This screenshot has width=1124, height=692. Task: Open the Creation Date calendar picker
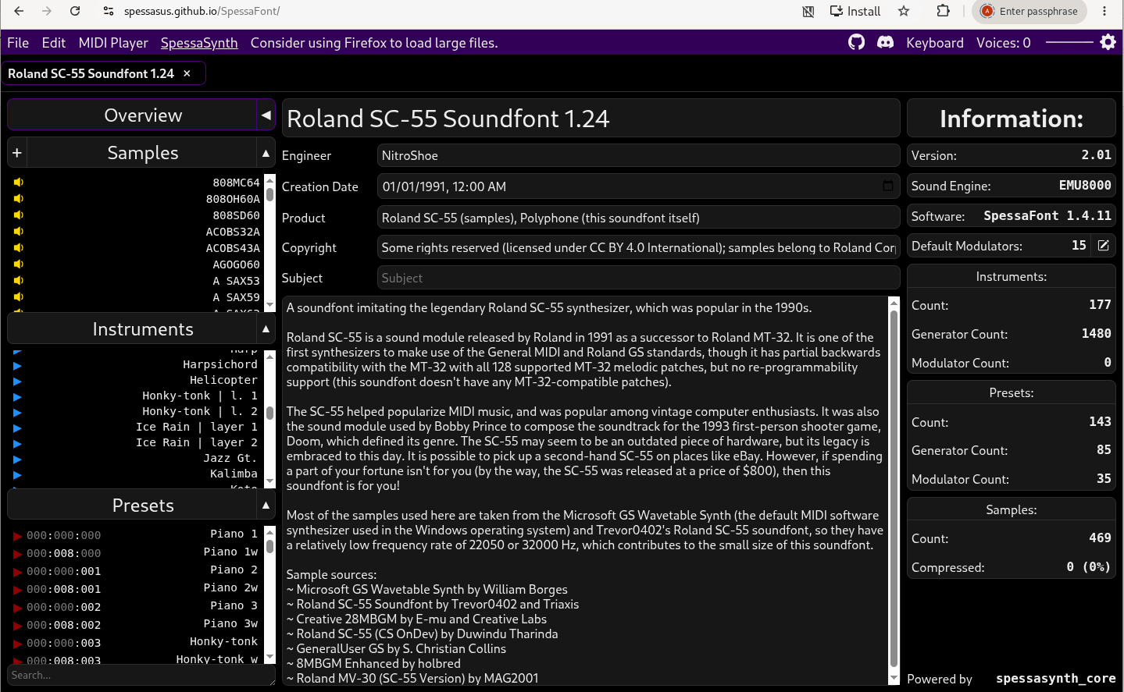tap(887, 186)
